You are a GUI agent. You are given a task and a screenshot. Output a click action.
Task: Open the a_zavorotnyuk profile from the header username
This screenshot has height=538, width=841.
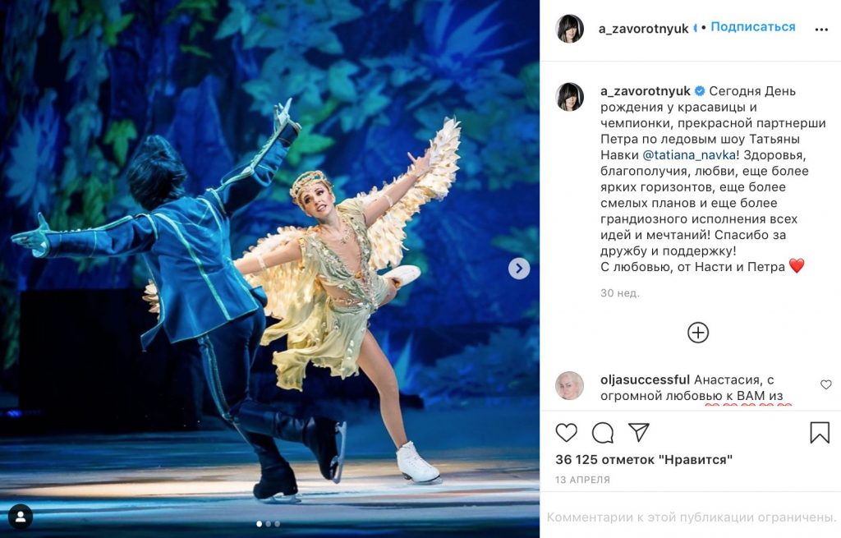pos(643,29)
